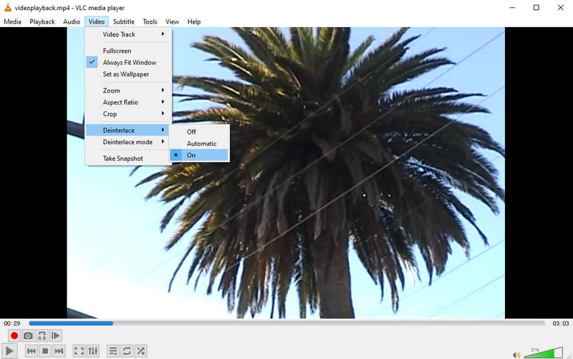Expand the Video Track submenu
The height and width of the screenshot is (359, 573).
pyautogui.click(x=128, y=34)
